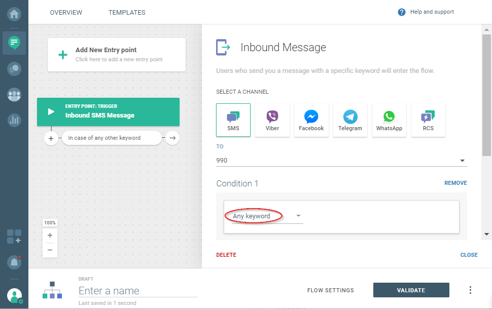492x309 pixels.
Task: Open the home icon in sidebar
Action: point(14,14)
